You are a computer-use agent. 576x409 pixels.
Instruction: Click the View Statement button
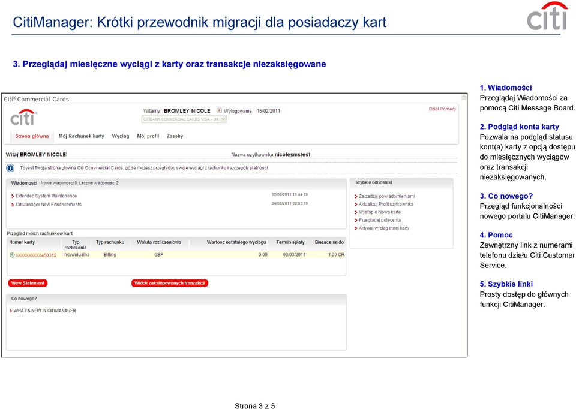pyautogui.click(x=28, y=283)
